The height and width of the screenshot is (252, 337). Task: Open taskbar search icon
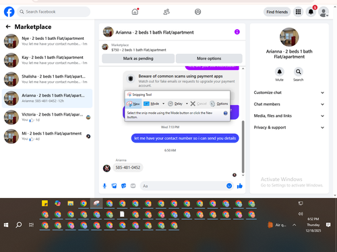coord(19,225)
